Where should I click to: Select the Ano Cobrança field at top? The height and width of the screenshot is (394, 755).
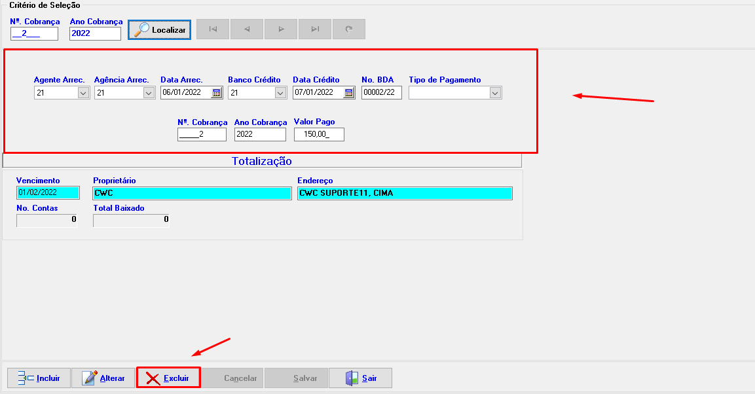click(95, 33)
